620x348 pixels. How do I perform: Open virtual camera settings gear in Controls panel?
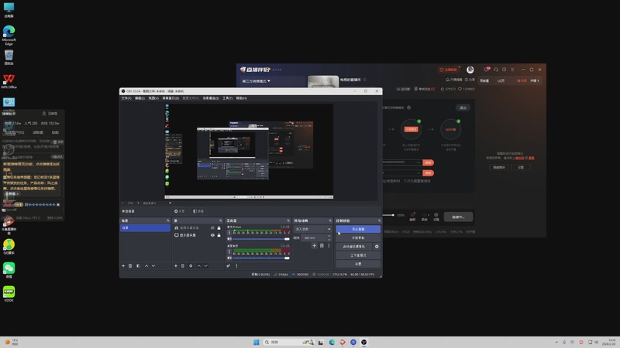tap(377, 247)
